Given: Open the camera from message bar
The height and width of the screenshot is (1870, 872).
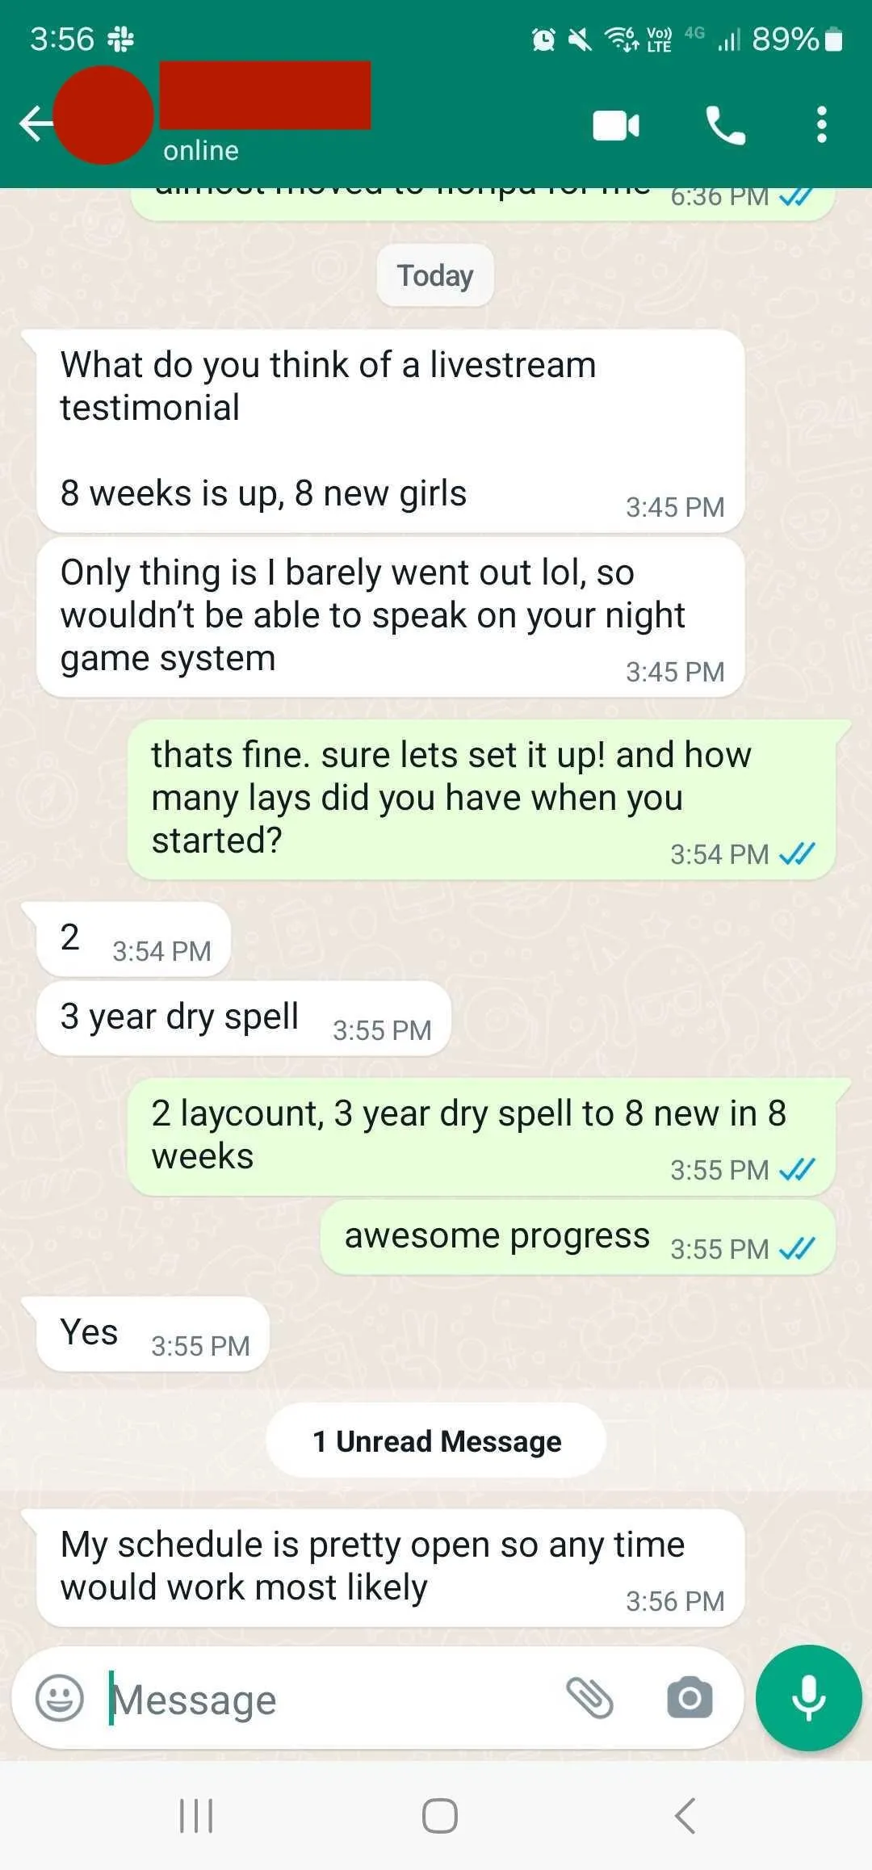Looking at the screenshot, I should click(x=690, y=1697).
